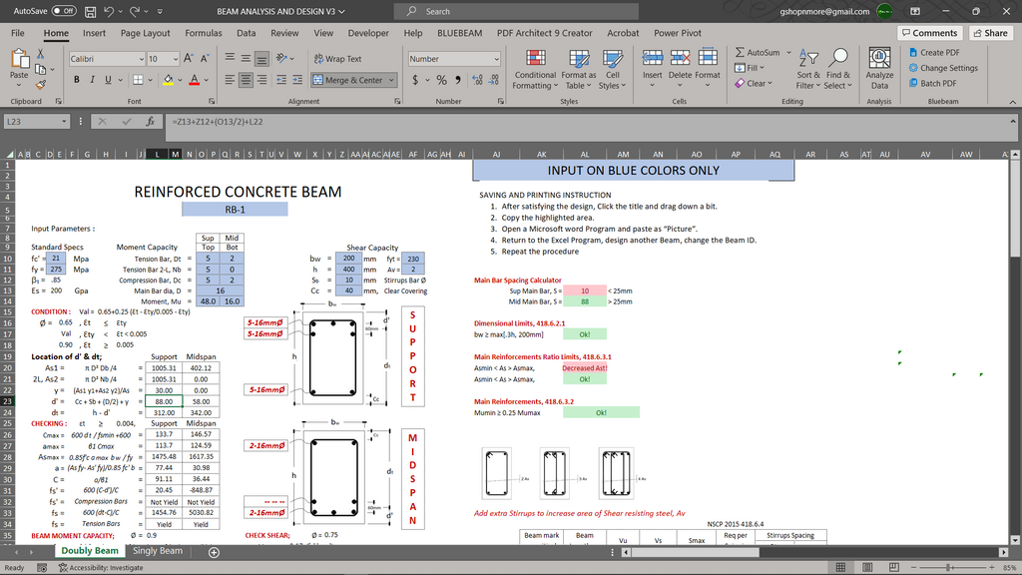
Task: Save the workbook using the disk icon
Action: pos(90,12)
